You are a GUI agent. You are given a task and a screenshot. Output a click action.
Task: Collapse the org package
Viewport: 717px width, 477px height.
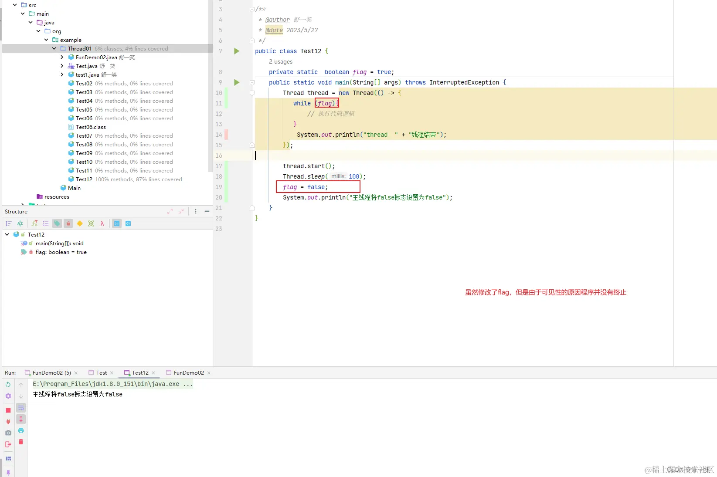[38, 31]
